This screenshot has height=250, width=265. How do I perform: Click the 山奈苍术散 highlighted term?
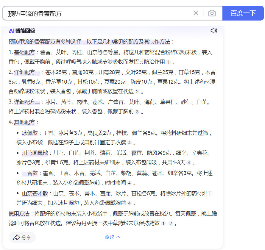tap(35, 193)
